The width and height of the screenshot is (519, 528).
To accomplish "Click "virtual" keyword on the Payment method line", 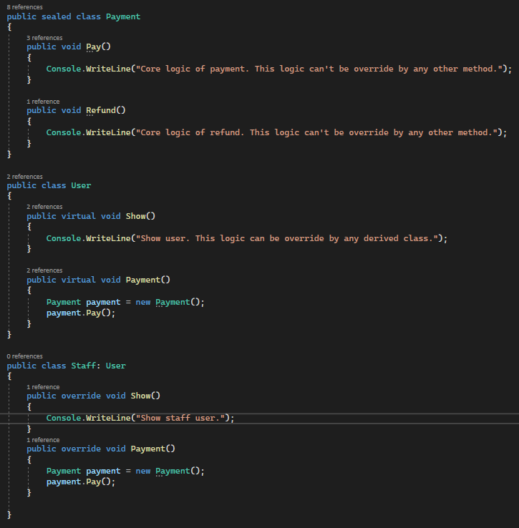I will (x=79, y=280).
